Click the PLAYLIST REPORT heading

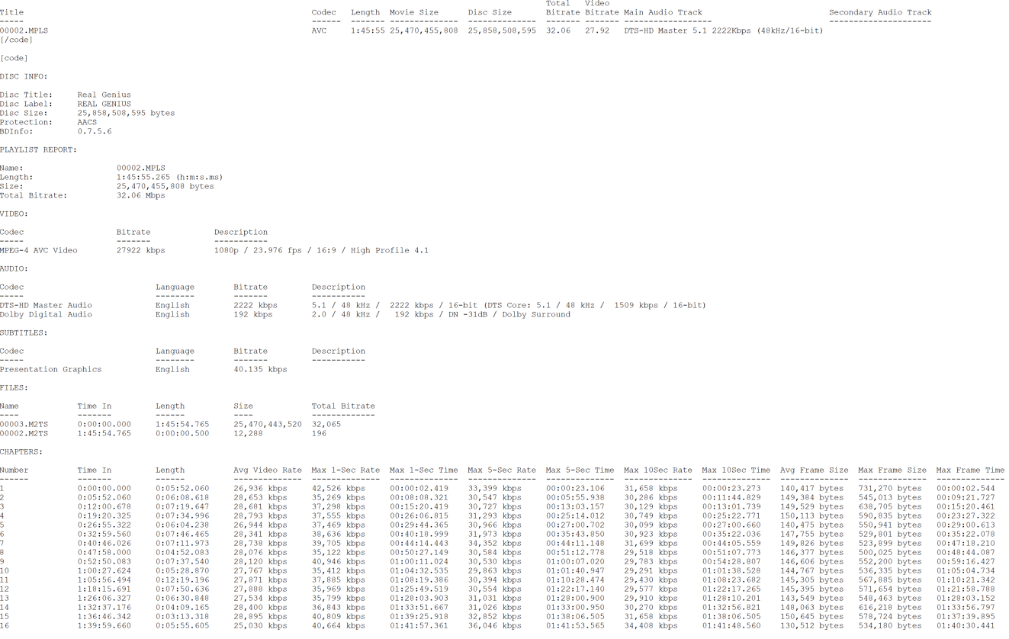[x=38, y=149]
